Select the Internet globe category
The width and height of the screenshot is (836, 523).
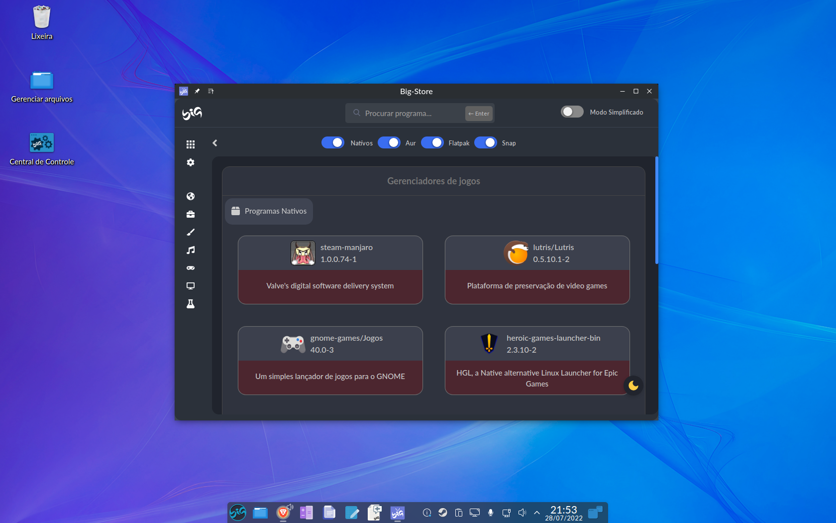[x=191, y=196]
